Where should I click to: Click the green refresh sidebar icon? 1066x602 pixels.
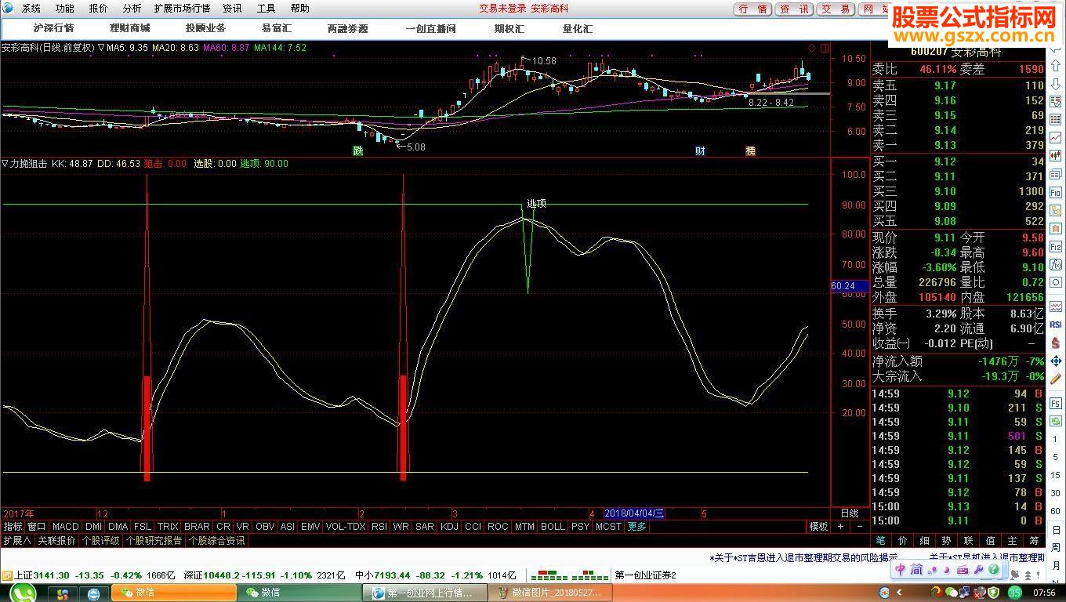point(1056,422)
